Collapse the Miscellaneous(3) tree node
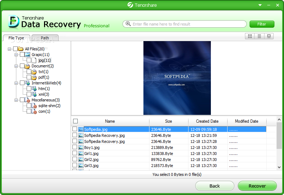This screenshot has width=284, height=195. (x=16, y=100)
